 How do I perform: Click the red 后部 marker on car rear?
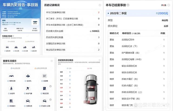click(91, 98)
